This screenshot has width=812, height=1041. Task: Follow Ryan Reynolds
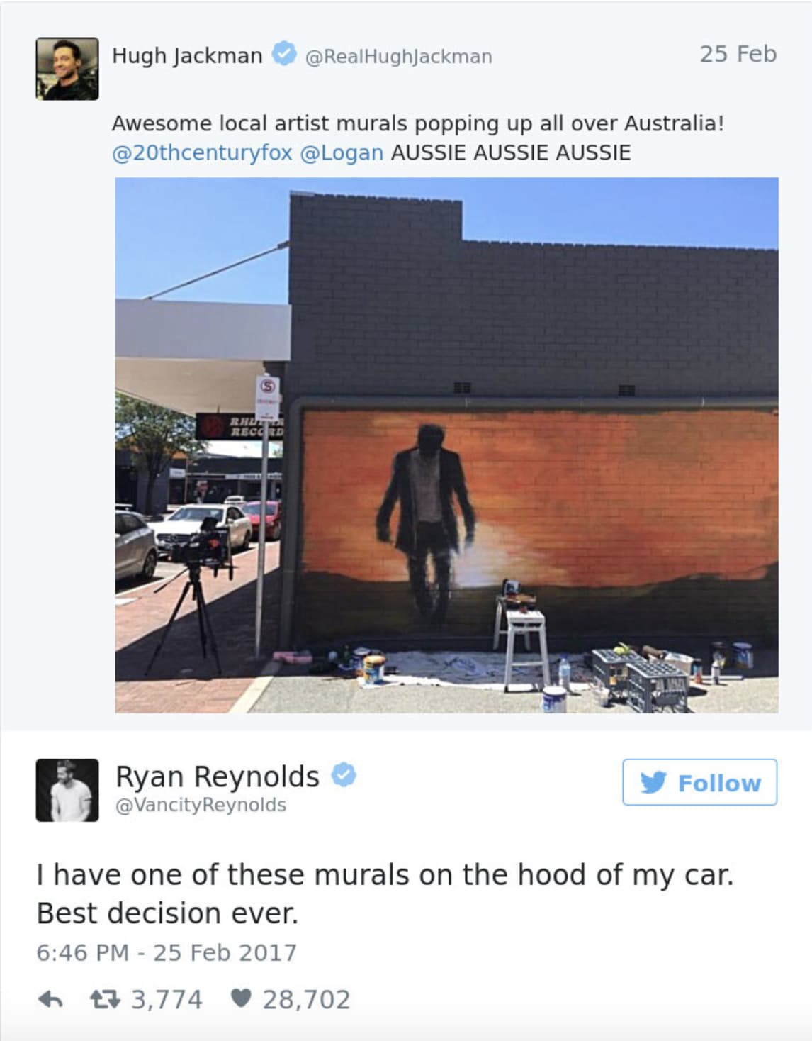[x=699, y=782]
